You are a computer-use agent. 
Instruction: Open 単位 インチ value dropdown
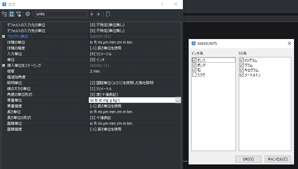pyautogui.click(x=135, y=59)
